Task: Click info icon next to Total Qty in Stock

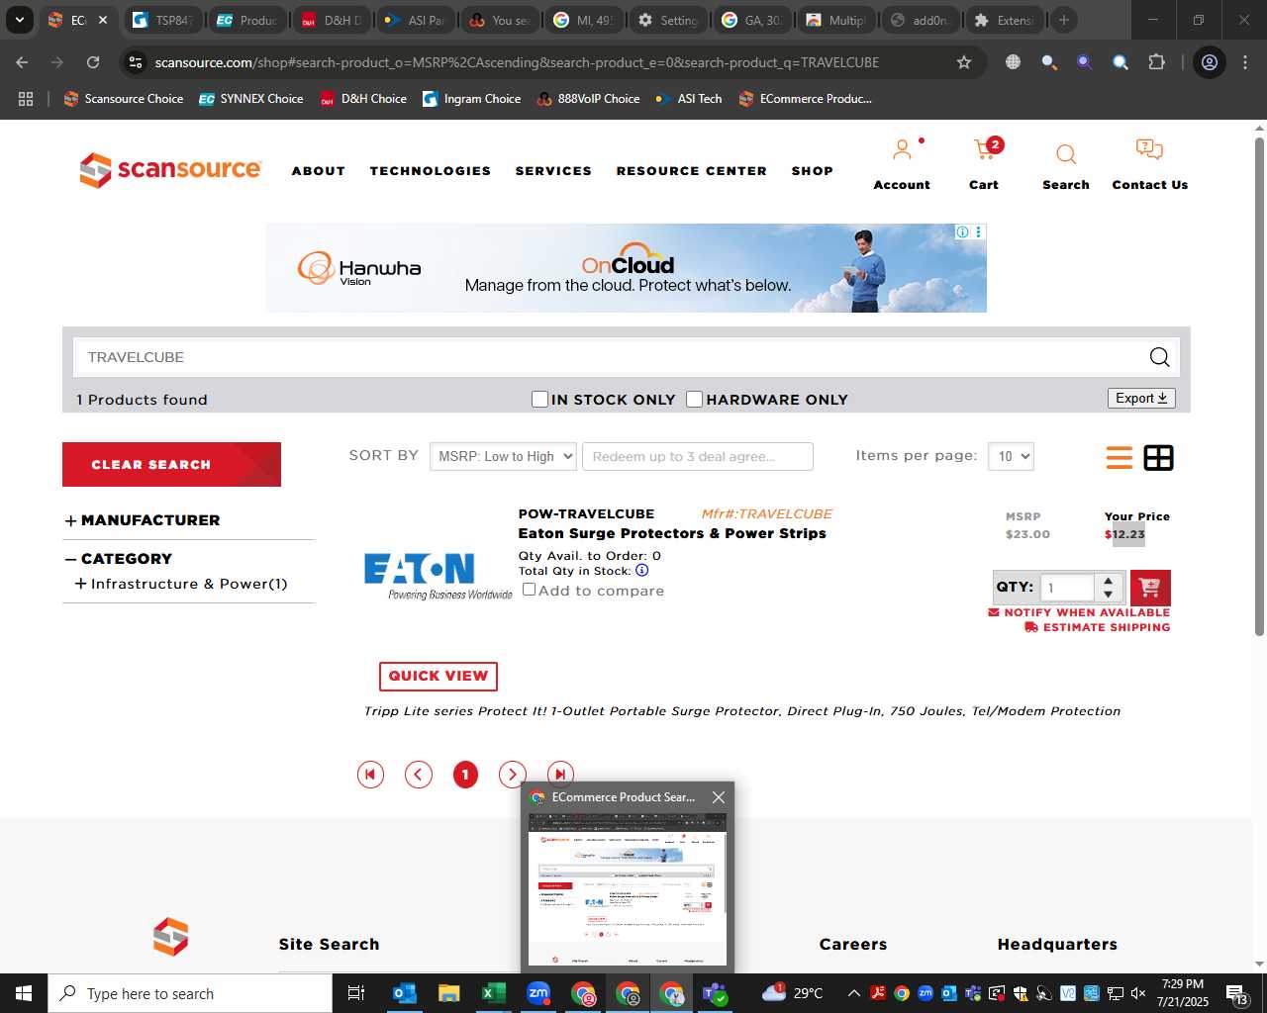Action: pyautogui.click(x=641, y=571)
